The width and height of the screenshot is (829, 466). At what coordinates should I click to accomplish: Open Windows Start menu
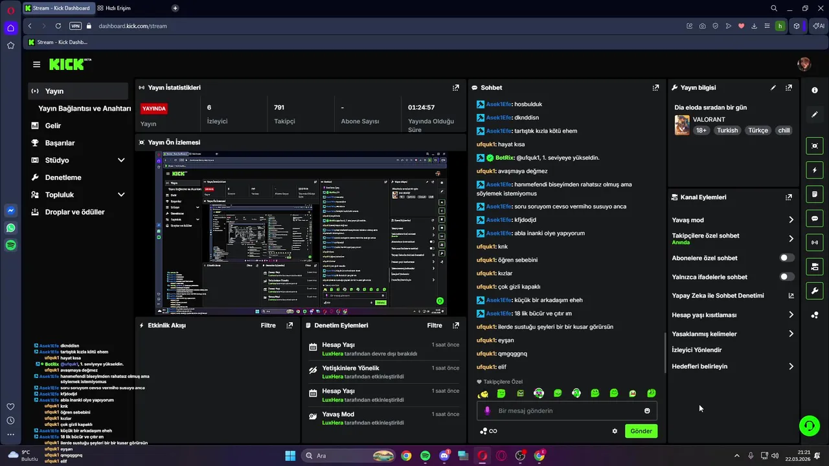pos(290,456)
